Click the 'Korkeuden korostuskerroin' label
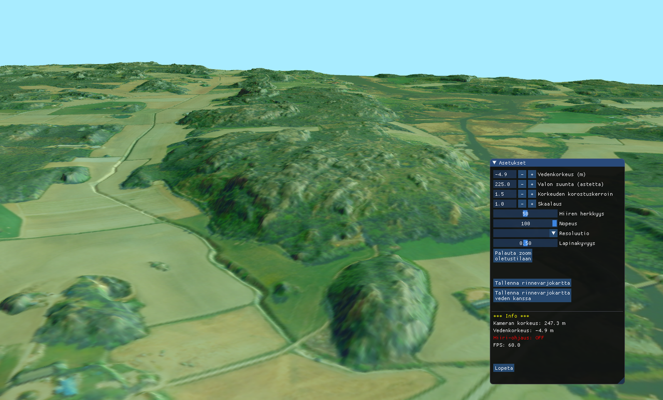663x400 pixels. (x=575, y=194)
